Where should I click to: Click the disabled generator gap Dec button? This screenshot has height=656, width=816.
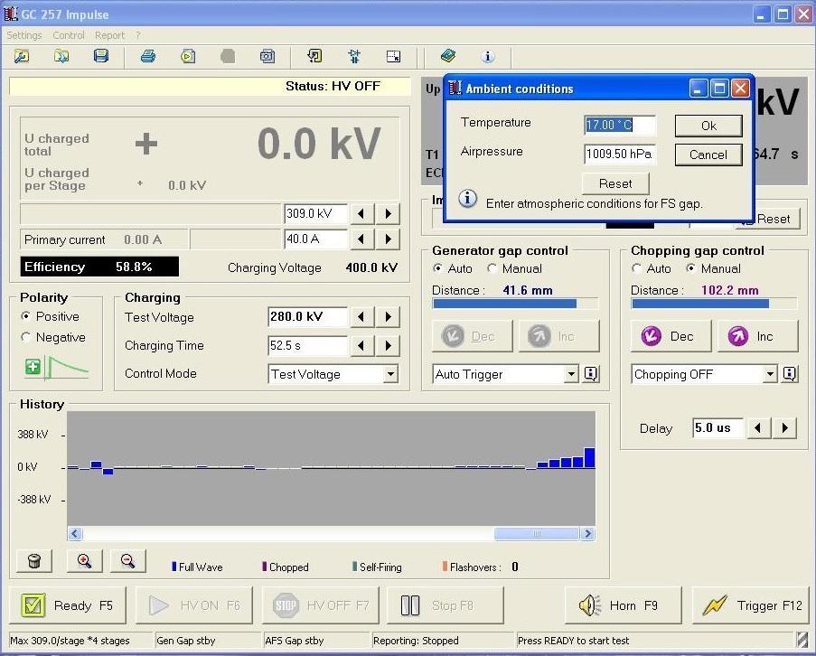[x=472, y=336]
